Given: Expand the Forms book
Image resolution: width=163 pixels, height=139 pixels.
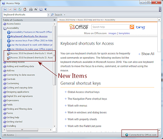Looking at the screenshot, I should pyautogui.click(x=8, y=113).
